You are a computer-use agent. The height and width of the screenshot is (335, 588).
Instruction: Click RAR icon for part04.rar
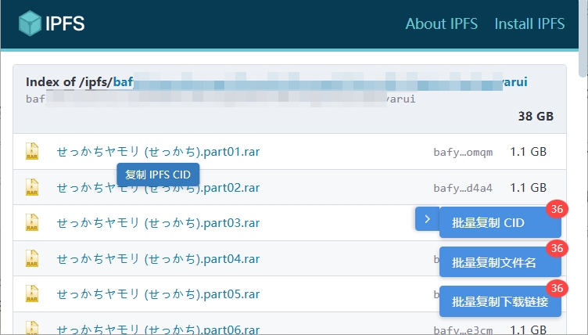(x=32, y=258)
